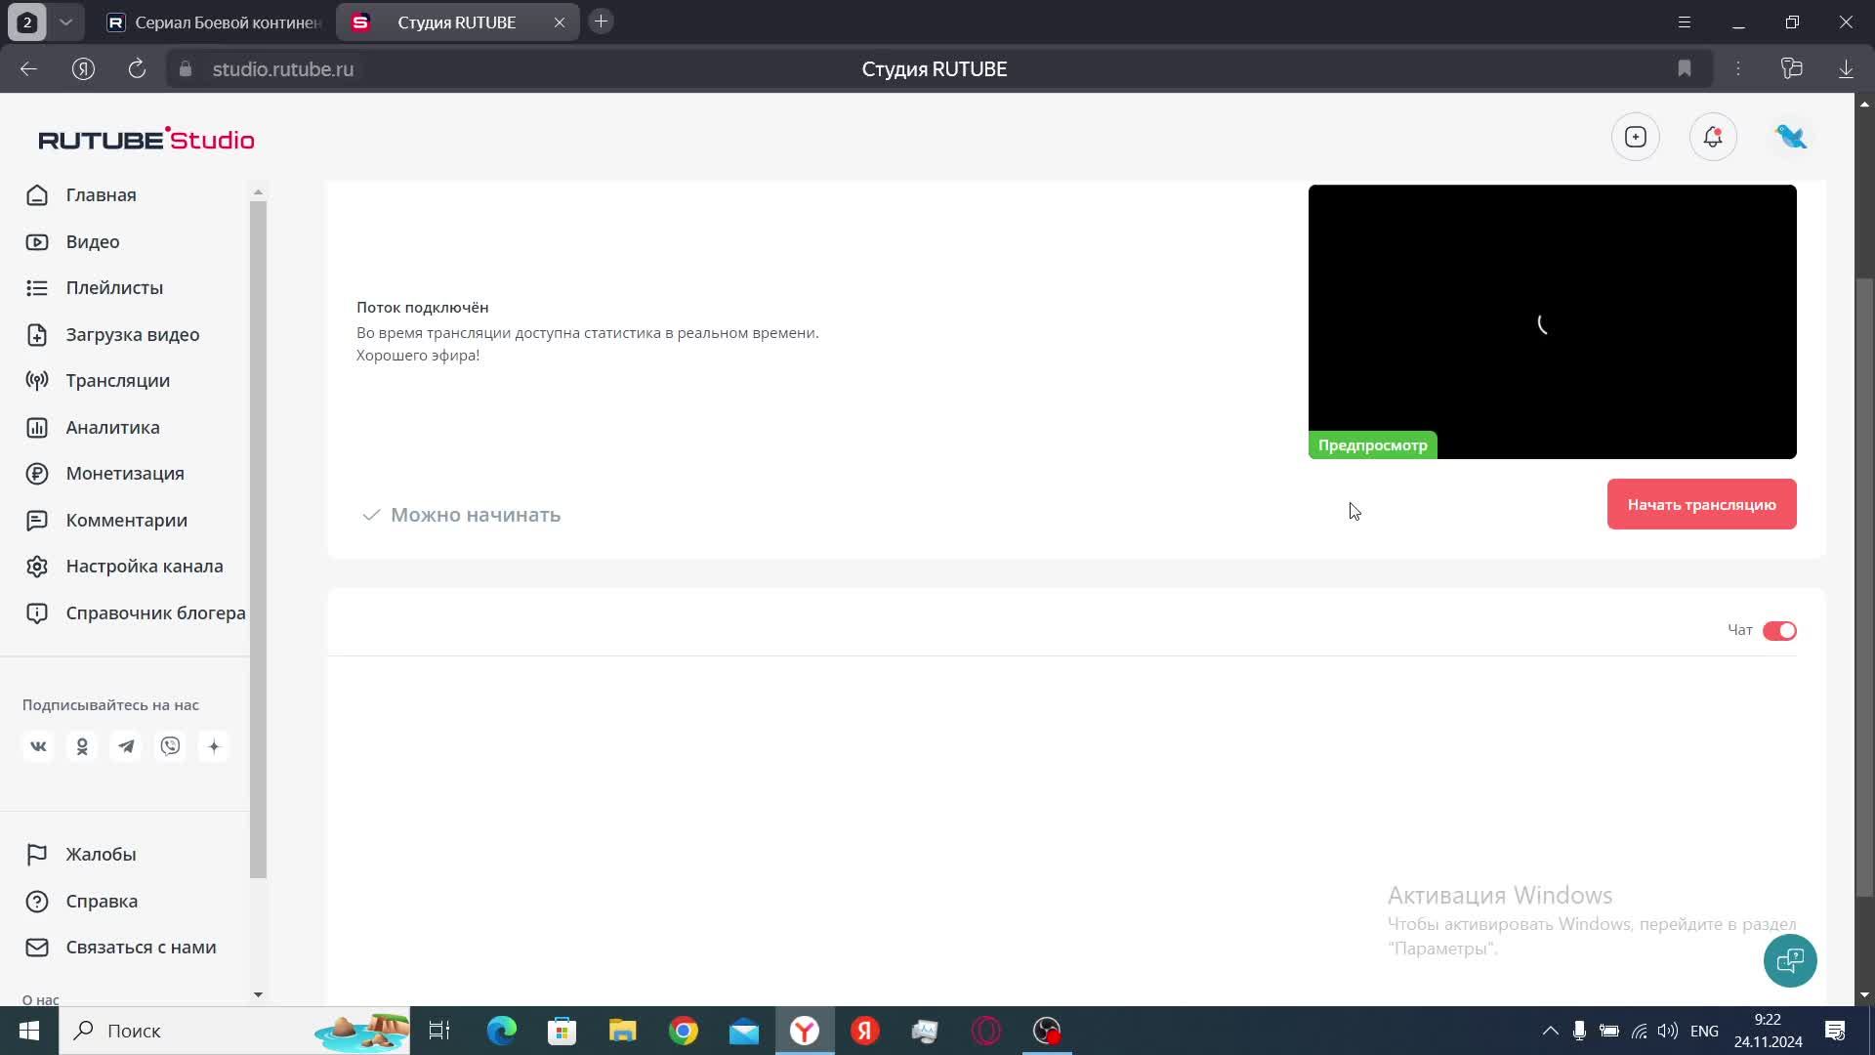This screenshot has width=1875, height=1055.
Task: Open notifications bell icon
Action: tap(1713, 137)
